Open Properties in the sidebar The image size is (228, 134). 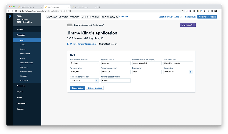[x=27, y=67]
